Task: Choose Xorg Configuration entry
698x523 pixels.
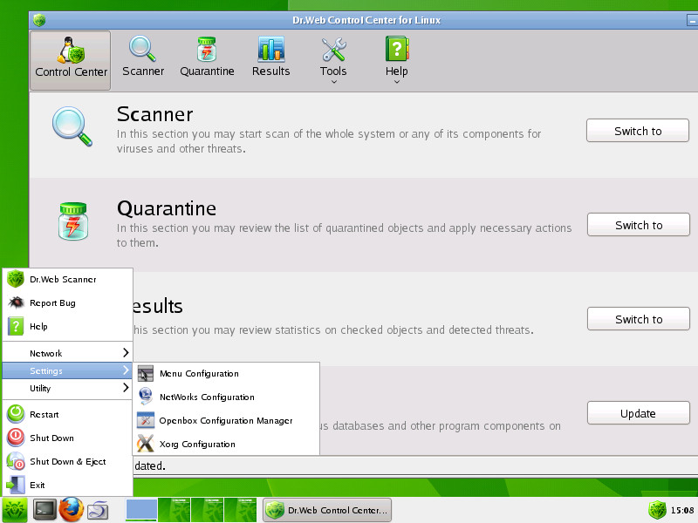Action: 226,444
